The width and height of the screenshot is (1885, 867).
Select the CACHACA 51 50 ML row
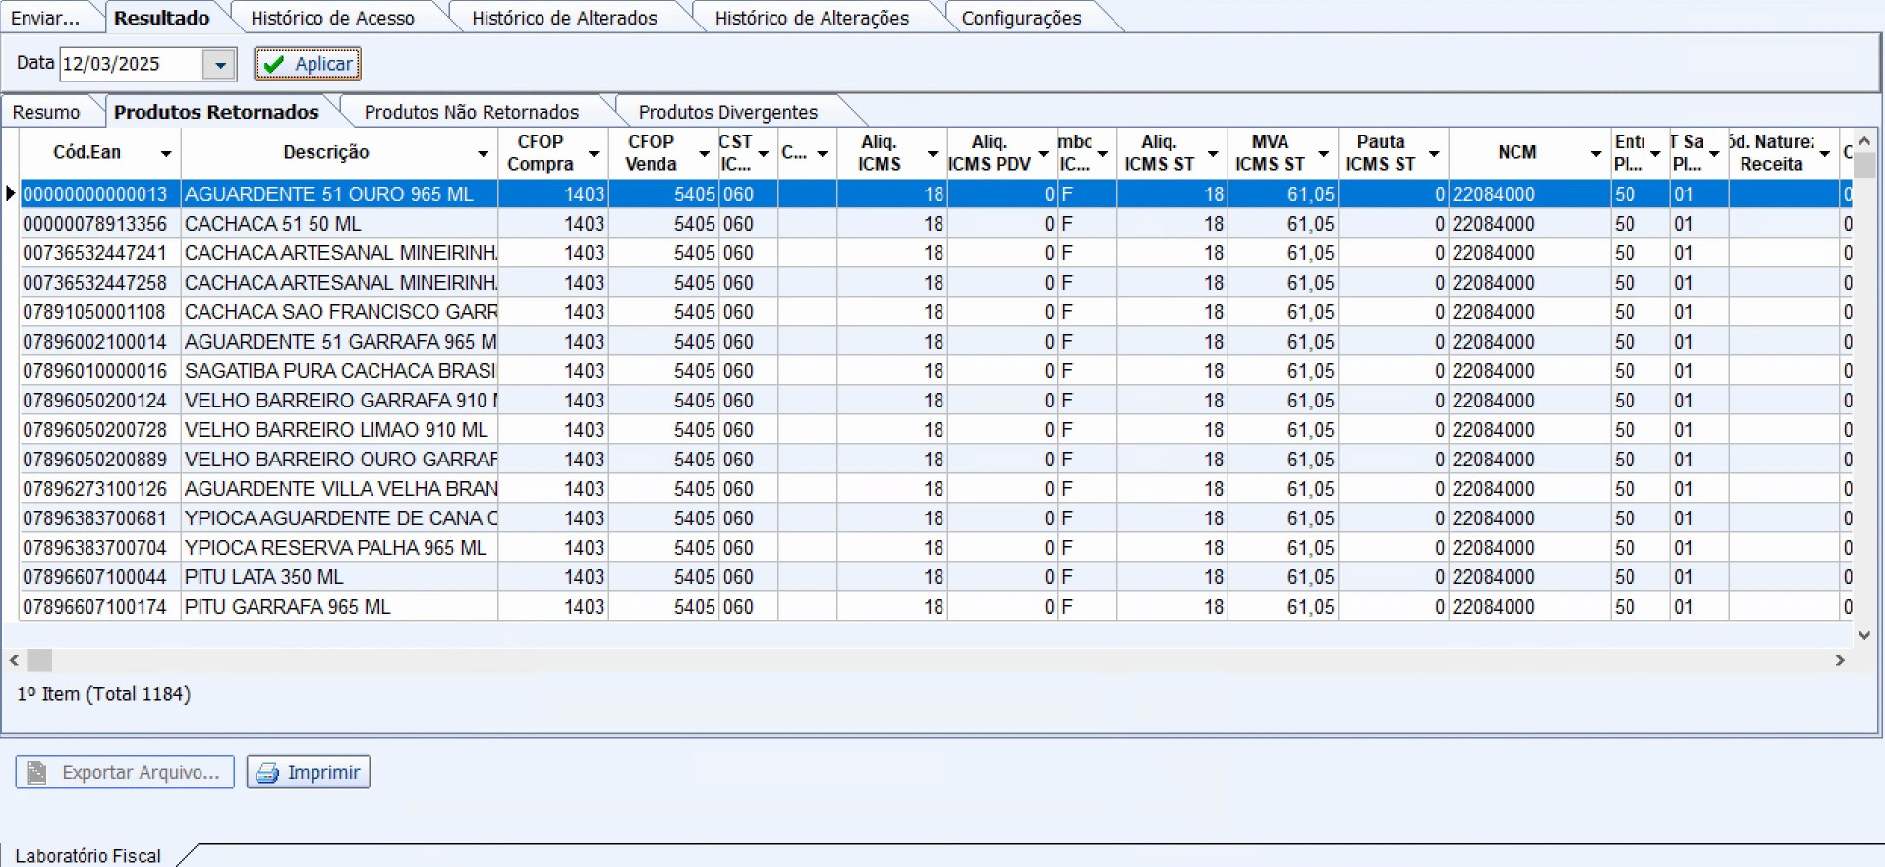point(272,224)
